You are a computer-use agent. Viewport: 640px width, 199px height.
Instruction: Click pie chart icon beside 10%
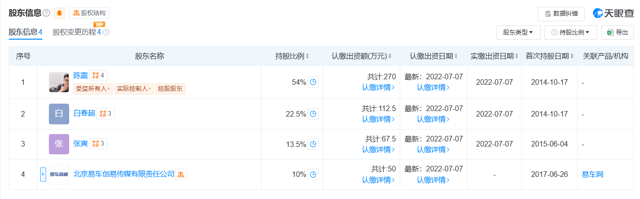click(313, 175)
